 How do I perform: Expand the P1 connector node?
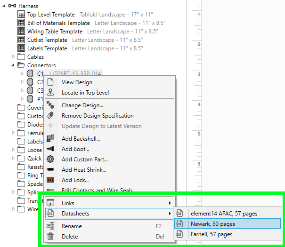pyautogui.click(x=22, y=99)
